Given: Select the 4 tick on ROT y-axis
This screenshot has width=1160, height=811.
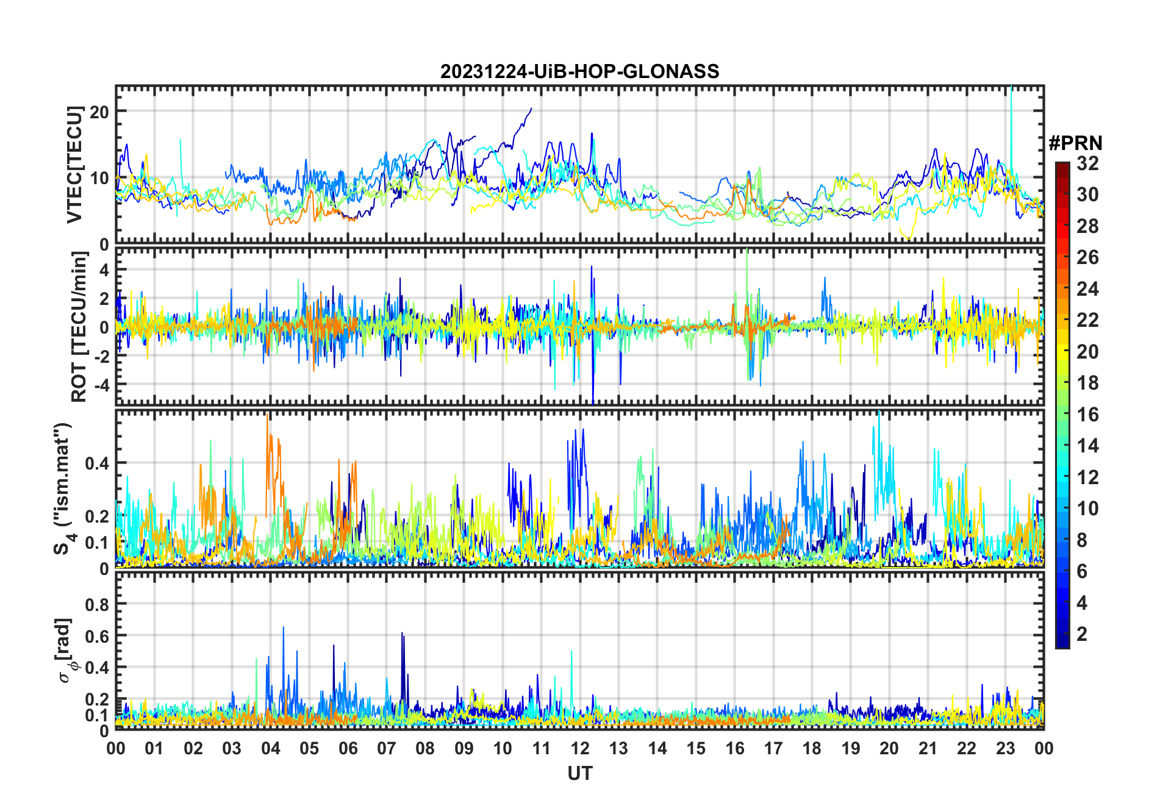Looking at the screenshot, I should click(104, 270).
